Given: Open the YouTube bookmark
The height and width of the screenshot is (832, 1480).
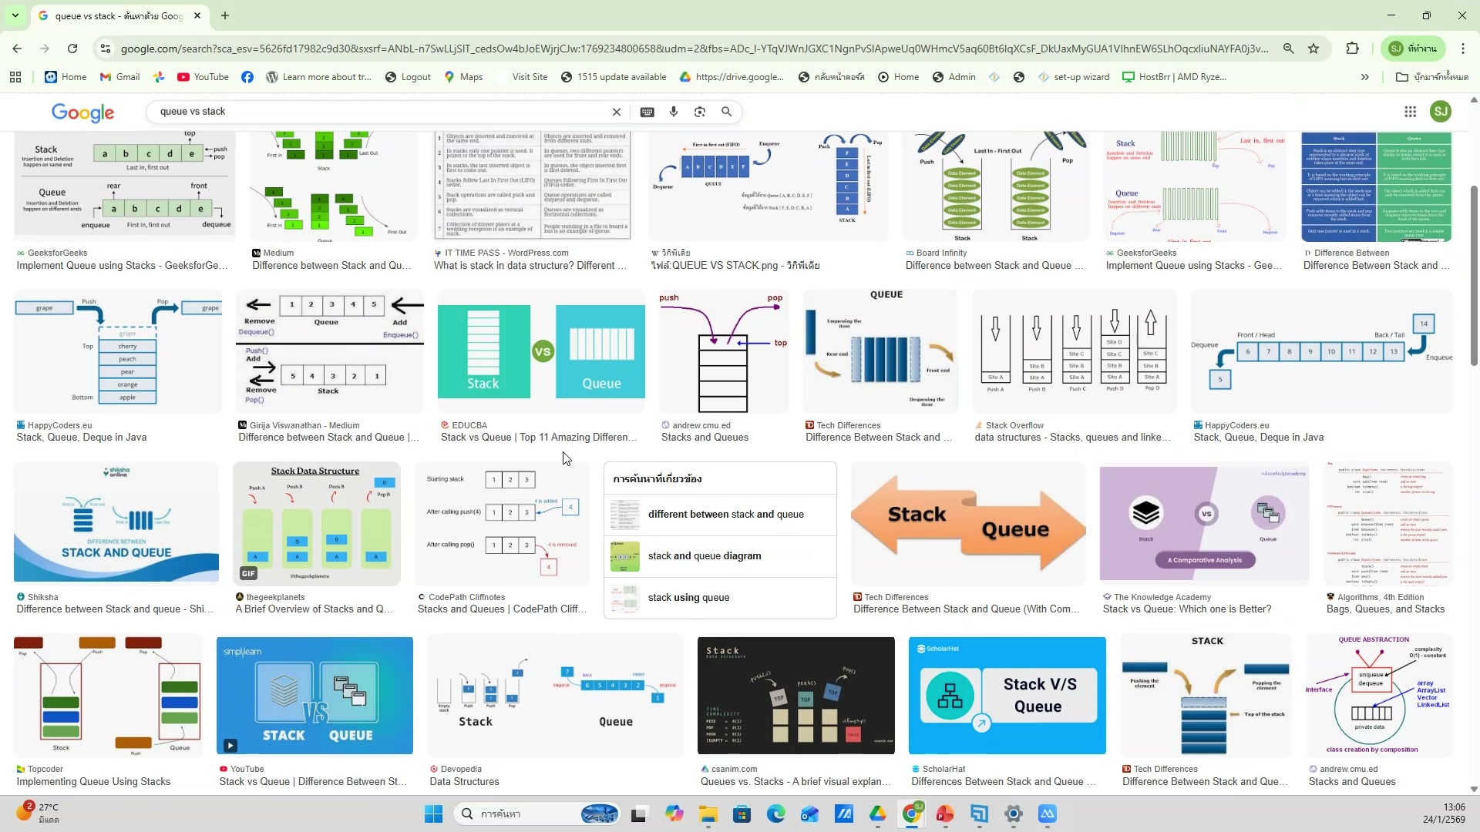Looking at the screenshot, I should tap(203, 77).
